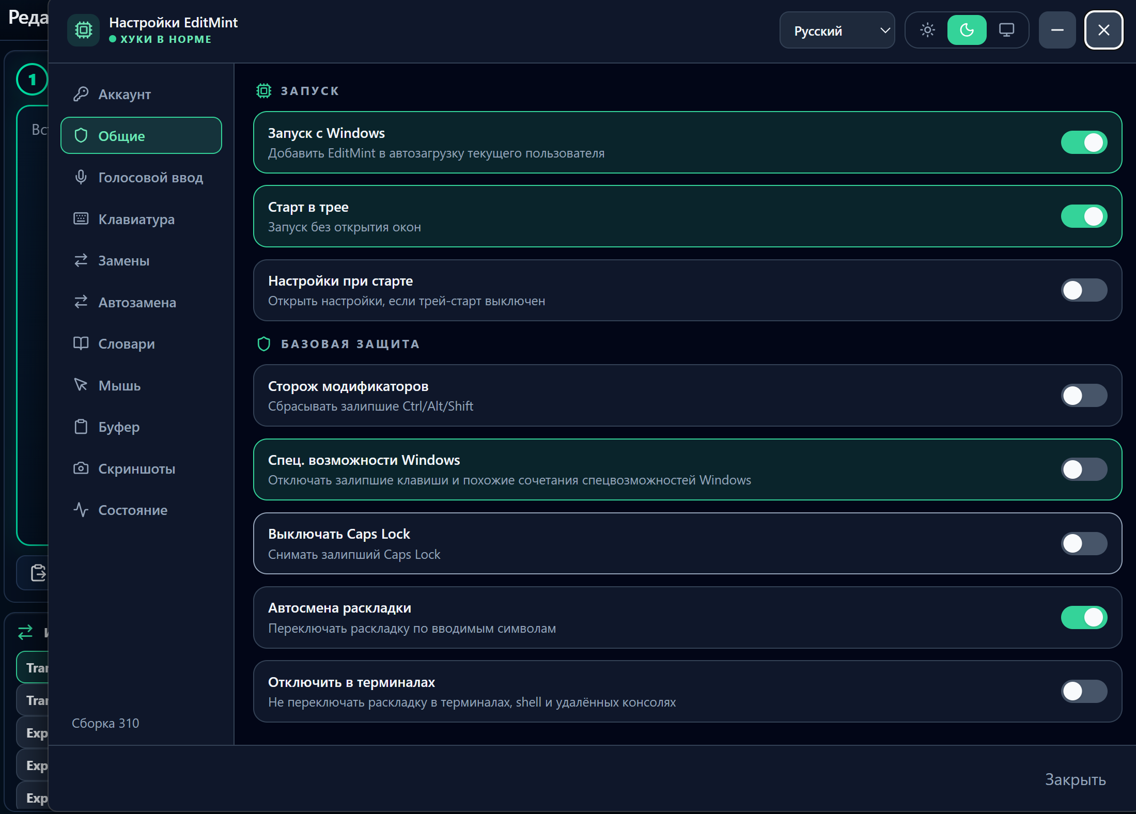Click 'Переключать раскладку по вводимым символам' text

click(412, 629)
